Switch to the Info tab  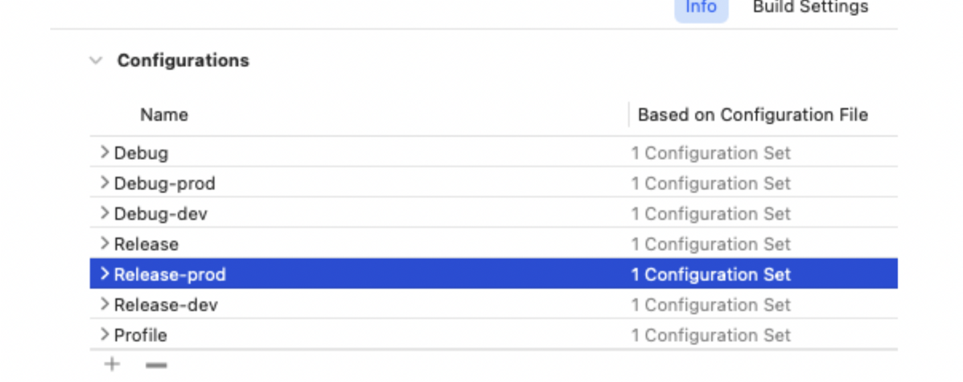(701, 8)
